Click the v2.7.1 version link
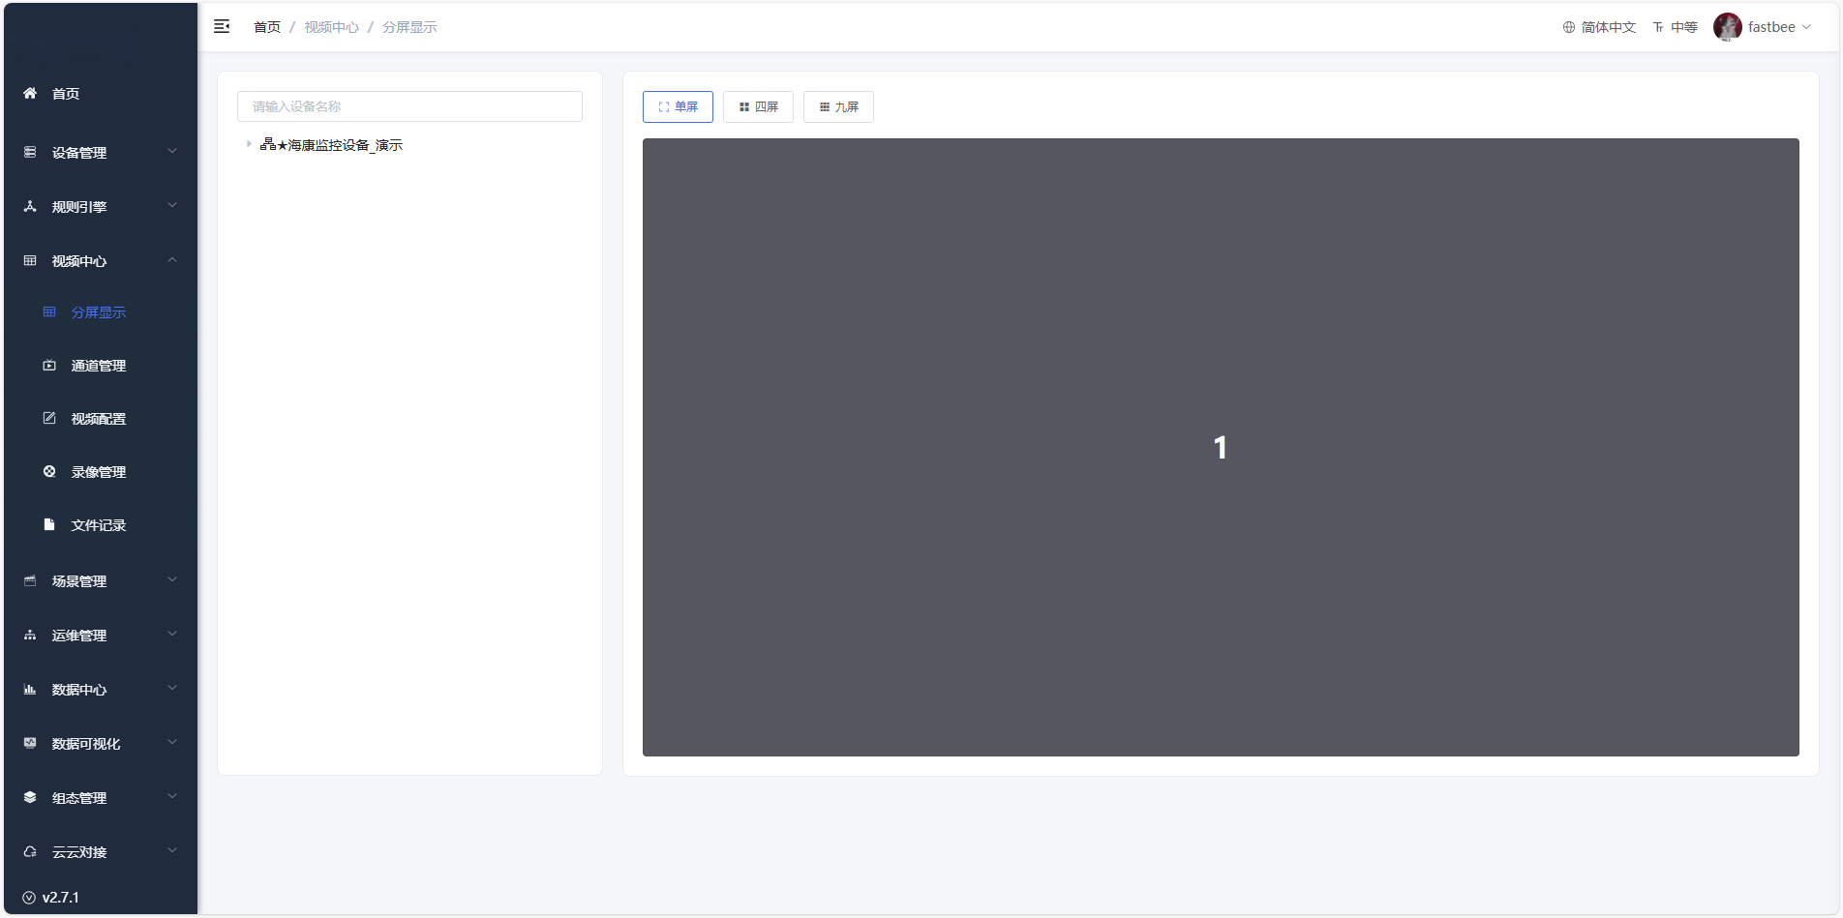This screenshot has height=918, width=1843. (x=60, y=898)
